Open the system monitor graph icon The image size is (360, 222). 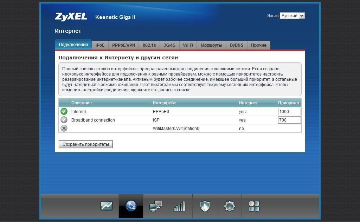(x=107, y=206)
